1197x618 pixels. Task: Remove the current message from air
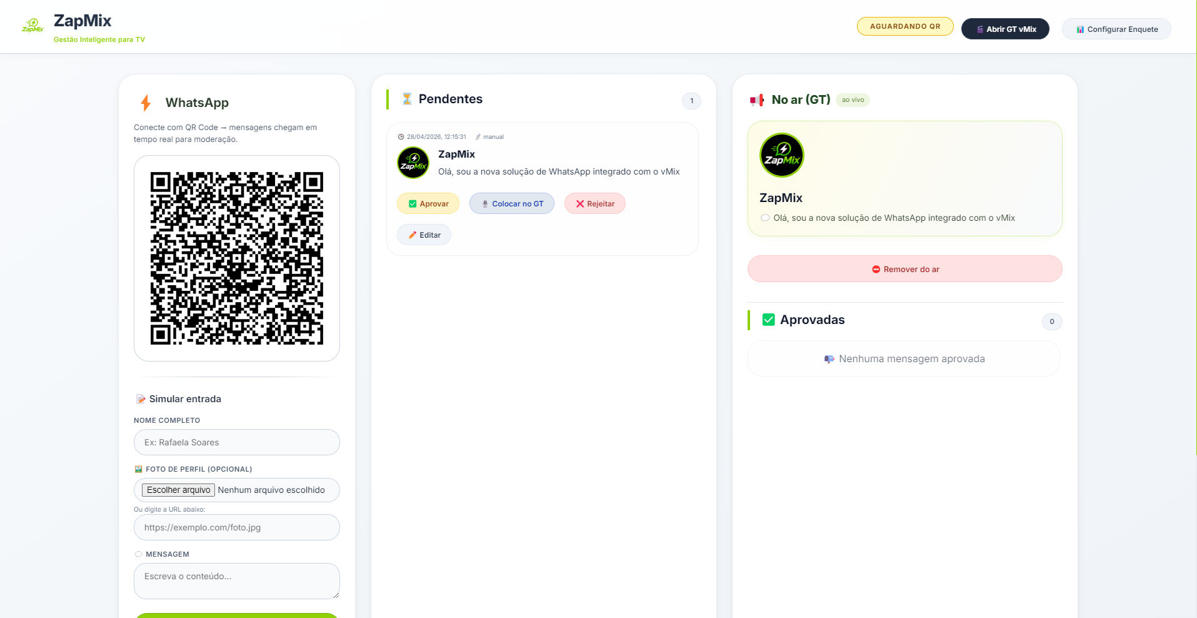[x=905, y=269]
